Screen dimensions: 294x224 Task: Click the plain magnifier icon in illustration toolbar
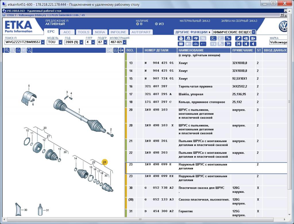point(29,50)
